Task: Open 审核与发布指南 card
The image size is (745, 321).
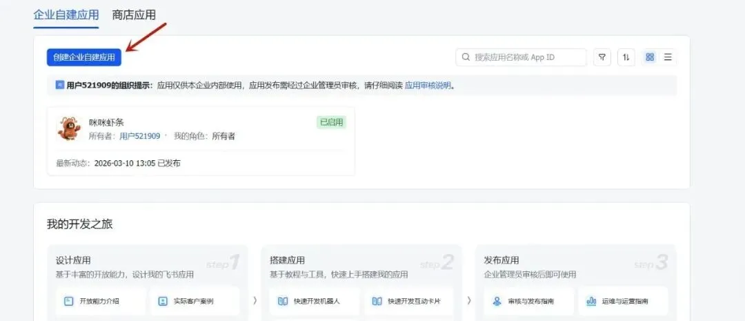Action: (528, 301)
